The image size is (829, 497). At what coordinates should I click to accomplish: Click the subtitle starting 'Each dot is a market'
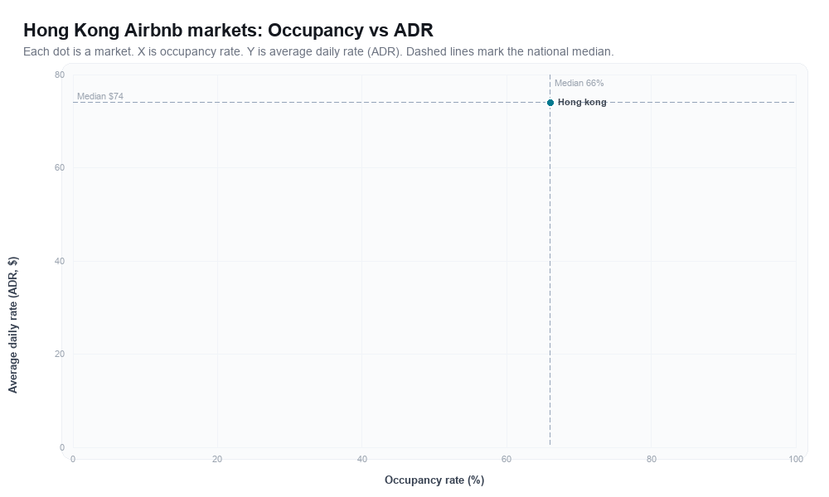[318, 51]
